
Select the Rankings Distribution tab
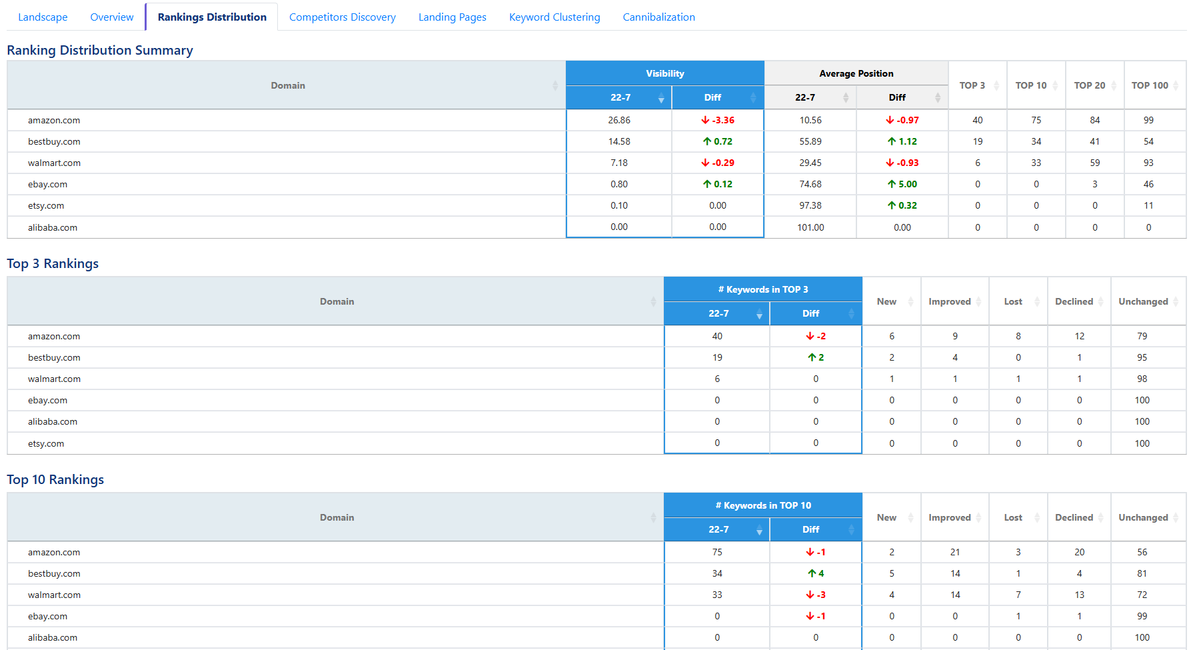point(212,17)
